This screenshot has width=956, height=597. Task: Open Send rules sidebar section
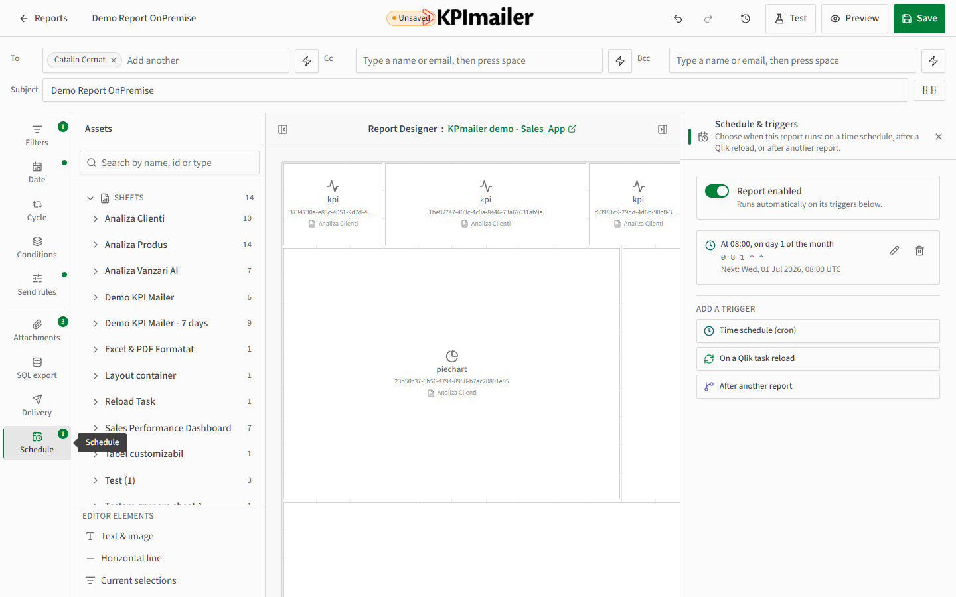pos(37,285)
